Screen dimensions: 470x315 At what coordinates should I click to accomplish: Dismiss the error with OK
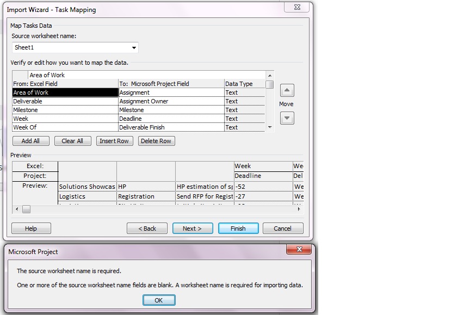click(x=159, y=300)
